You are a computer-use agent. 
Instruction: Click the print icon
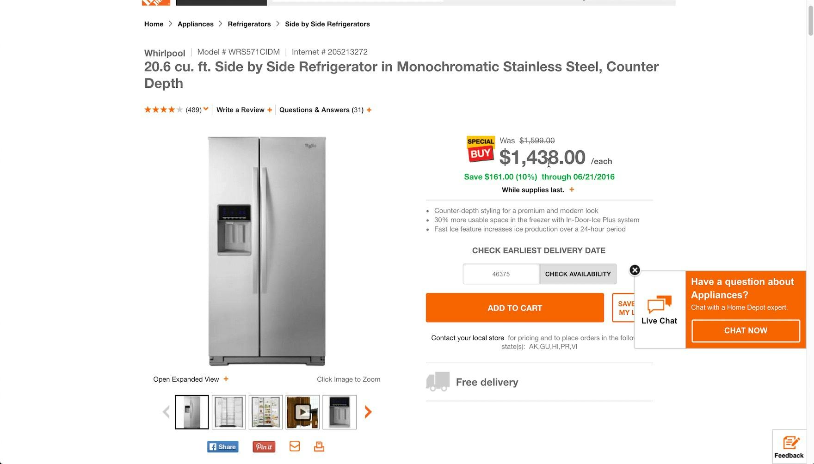[319, 446]
